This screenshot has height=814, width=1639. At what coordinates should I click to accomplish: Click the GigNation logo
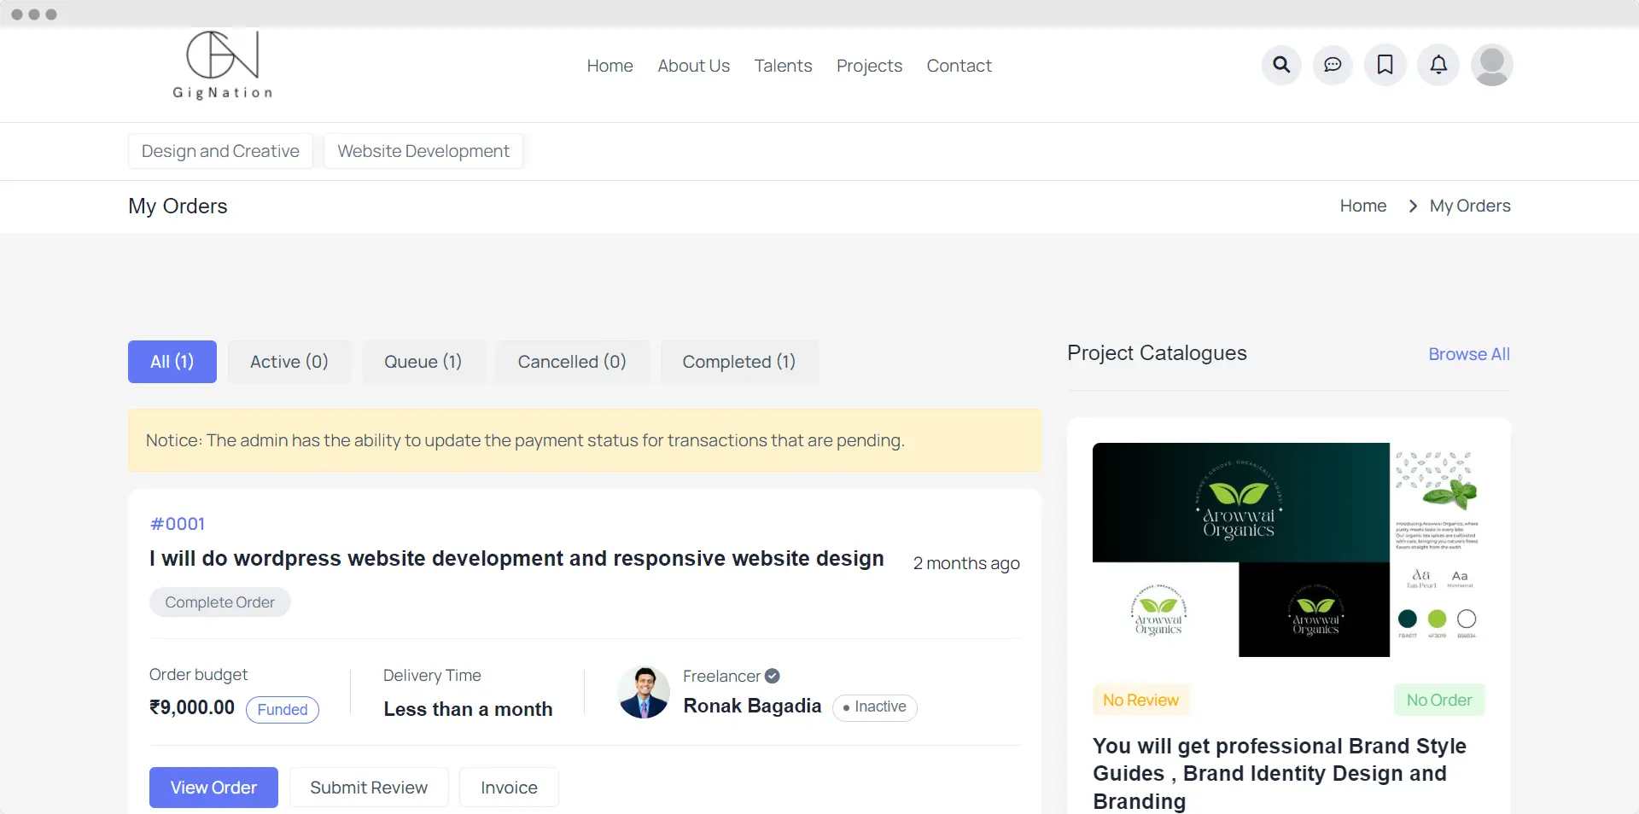click(223, 66)
